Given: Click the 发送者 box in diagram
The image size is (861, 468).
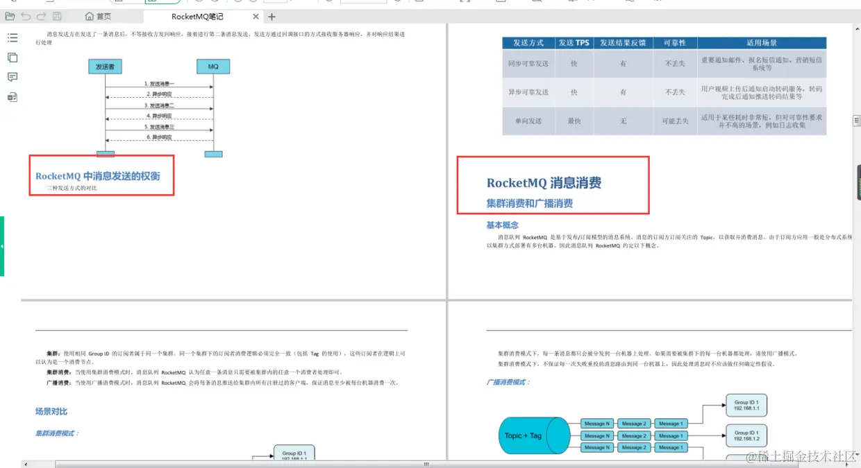Looking at the screenshot, I should [x=105, y=67].
